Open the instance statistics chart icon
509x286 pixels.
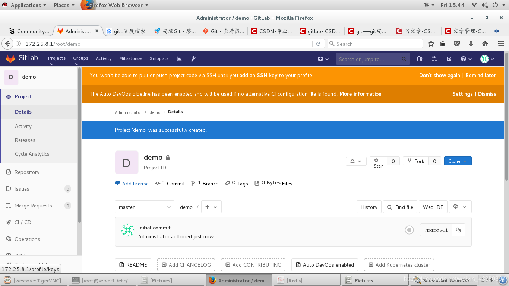pyautogui.click(x=179, y=58)
